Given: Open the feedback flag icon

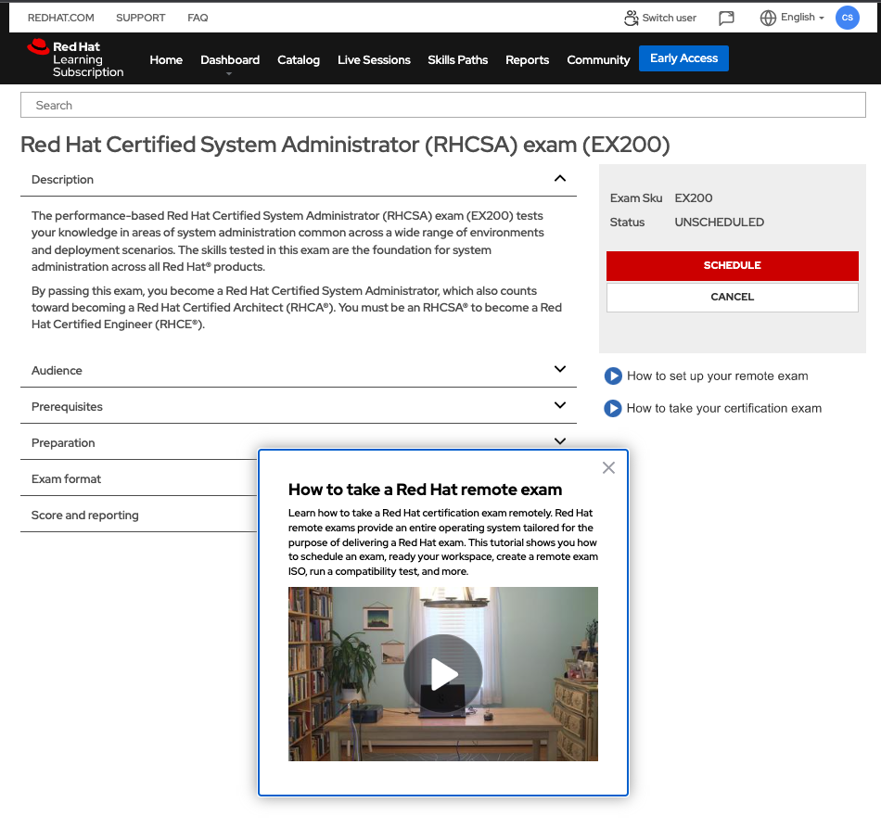Looking at the screenshot, I should coord(727,18).
